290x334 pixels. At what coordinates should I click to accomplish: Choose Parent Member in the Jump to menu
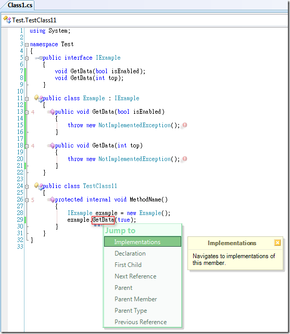pyautogui.click(x=143, y=299)
